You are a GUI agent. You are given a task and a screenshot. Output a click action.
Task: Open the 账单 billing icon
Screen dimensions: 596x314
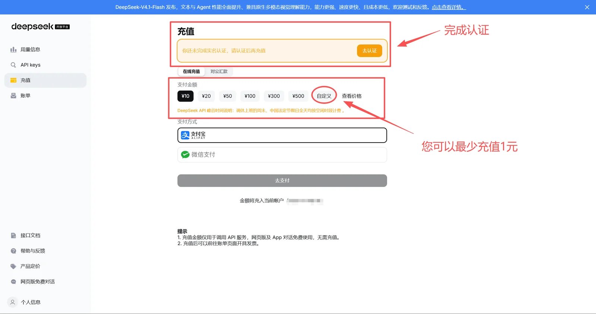coord(13,96)
